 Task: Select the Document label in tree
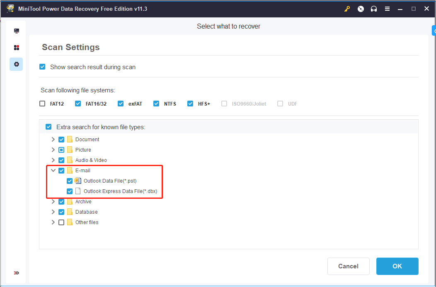87,140
